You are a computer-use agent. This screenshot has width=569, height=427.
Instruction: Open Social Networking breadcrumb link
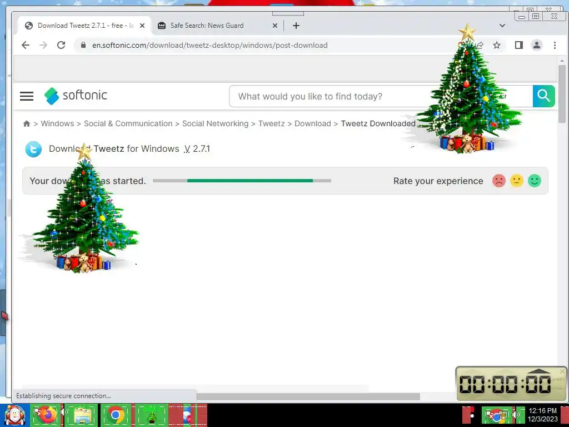[x=215, y=123]
